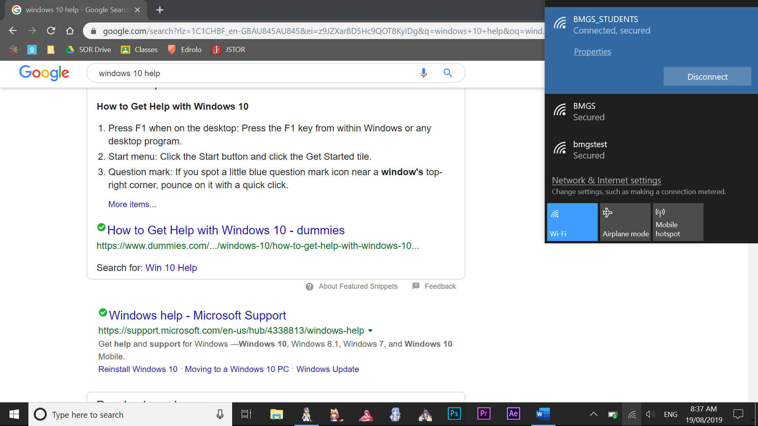View site info via the padlock icon
The width and height of the screenshot is (758, 426).
(94, 31)
